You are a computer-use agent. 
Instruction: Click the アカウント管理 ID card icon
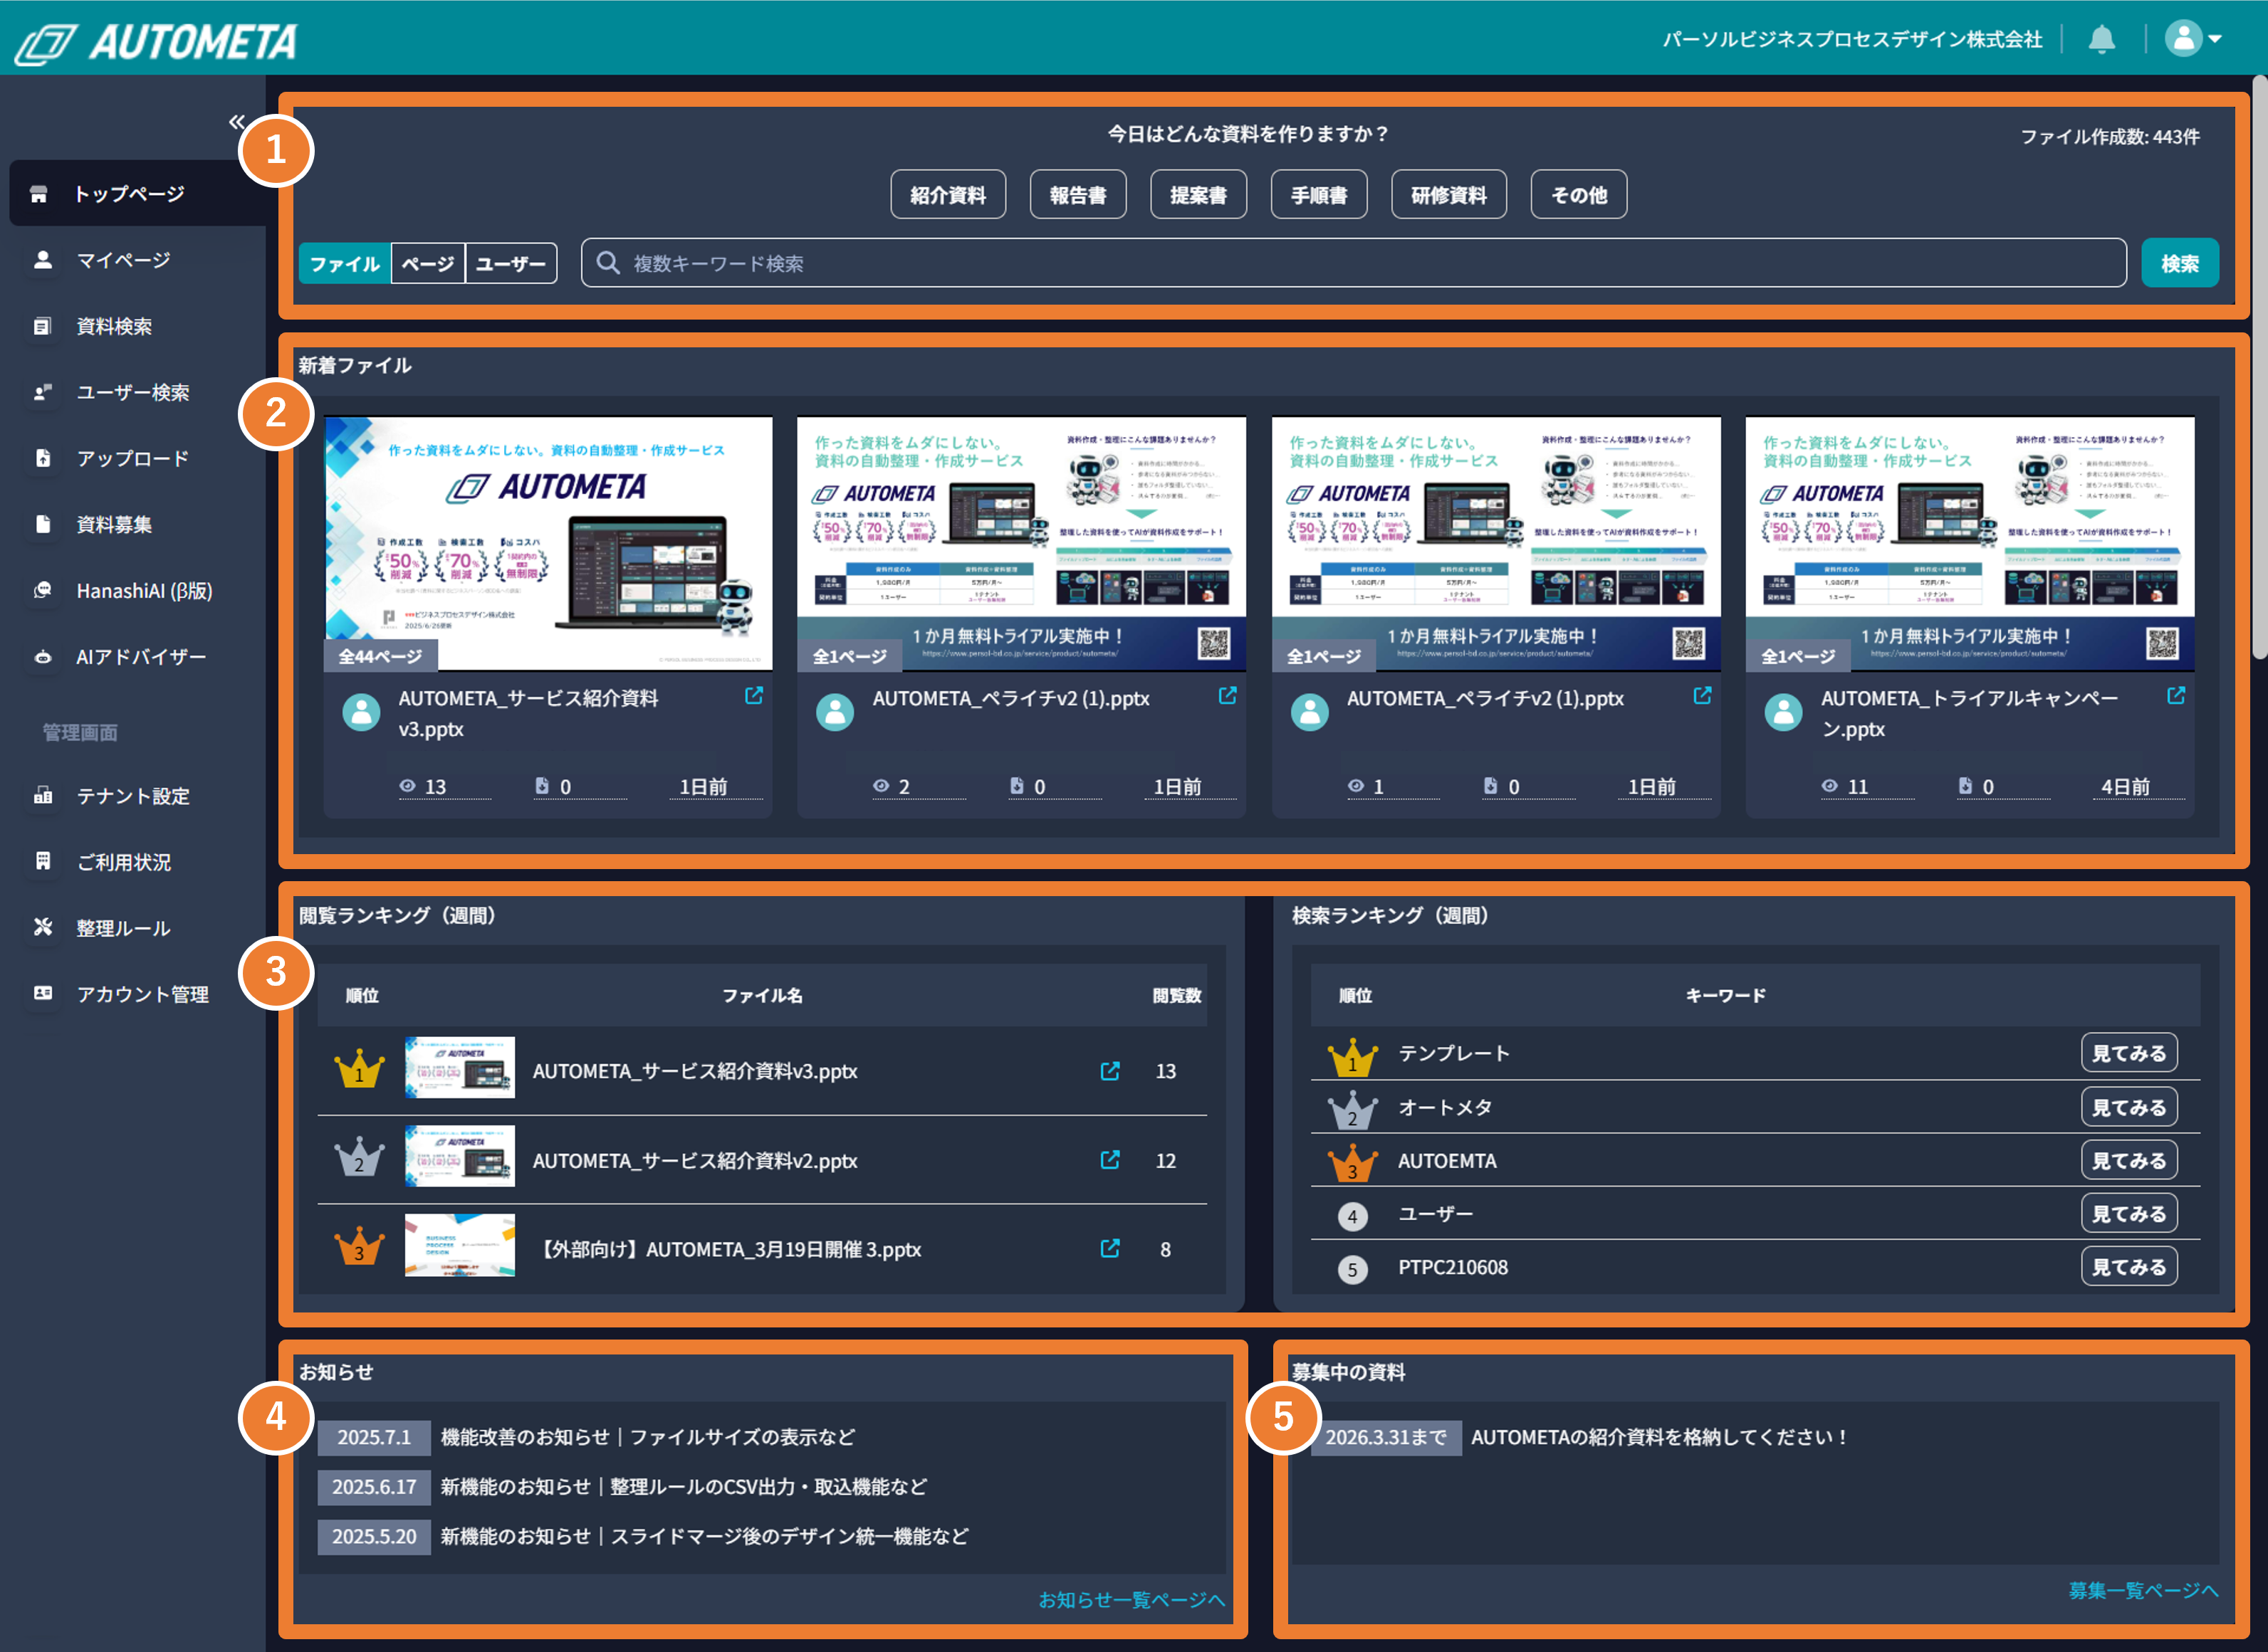[x=43, y=993]
